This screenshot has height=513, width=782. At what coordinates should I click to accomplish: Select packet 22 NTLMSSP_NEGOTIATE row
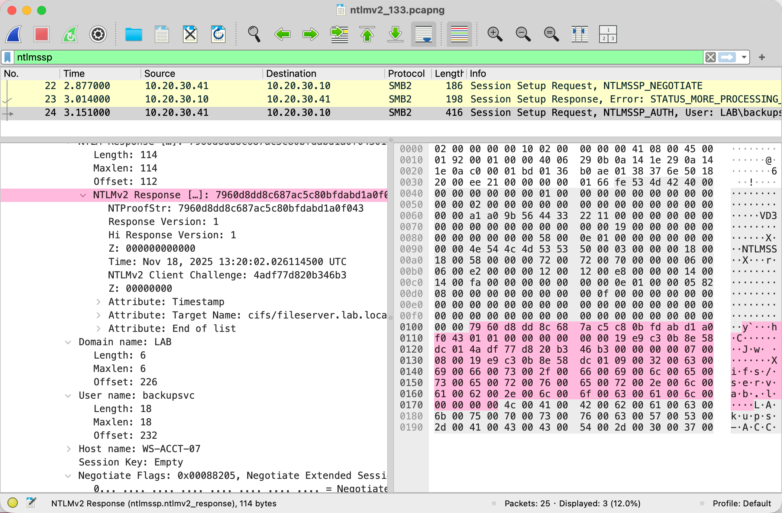[x=391, y=86]
